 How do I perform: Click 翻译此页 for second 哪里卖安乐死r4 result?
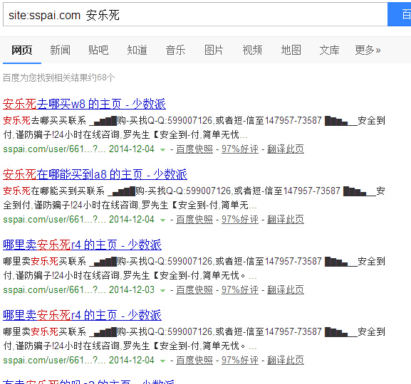point(286,361)
